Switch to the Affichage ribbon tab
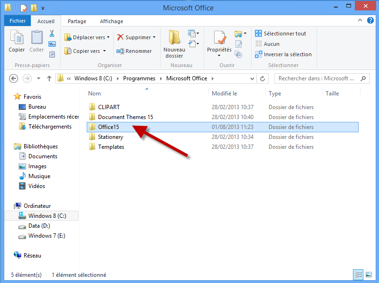The height and width of the screenshot is (283, 379). (111, 21)
